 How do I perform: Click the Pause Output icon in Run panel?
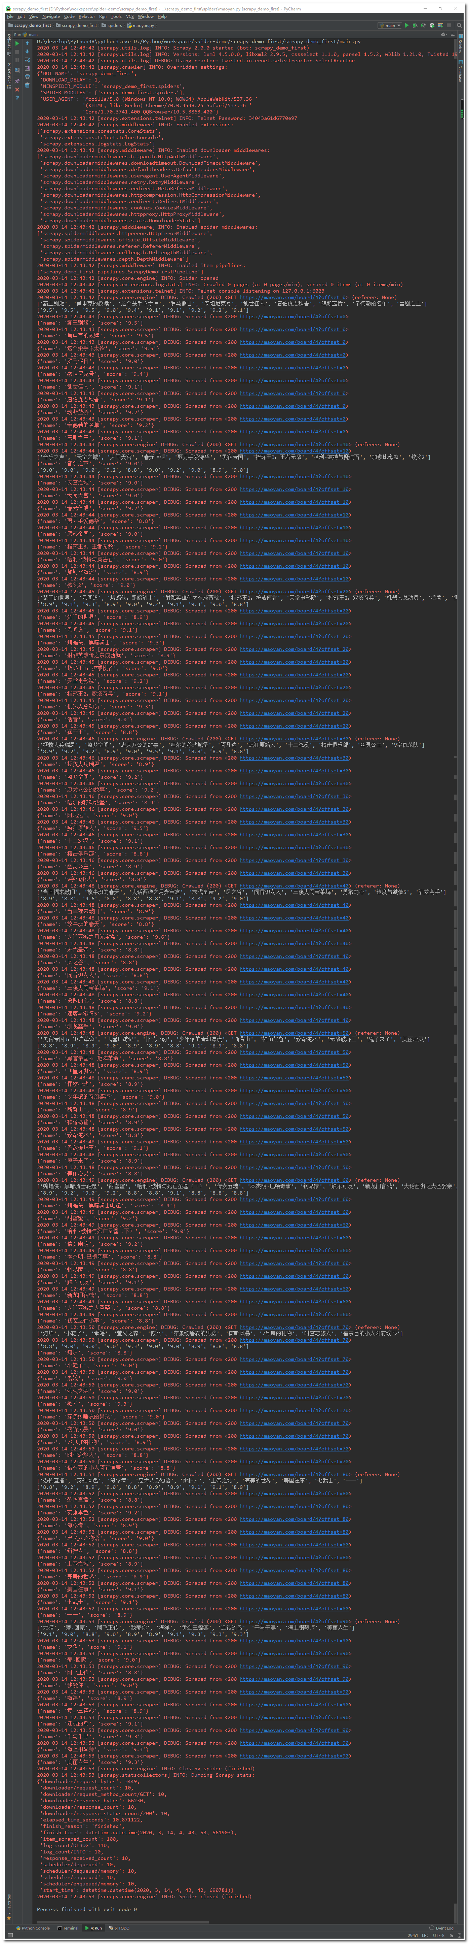tap(17, 60)
